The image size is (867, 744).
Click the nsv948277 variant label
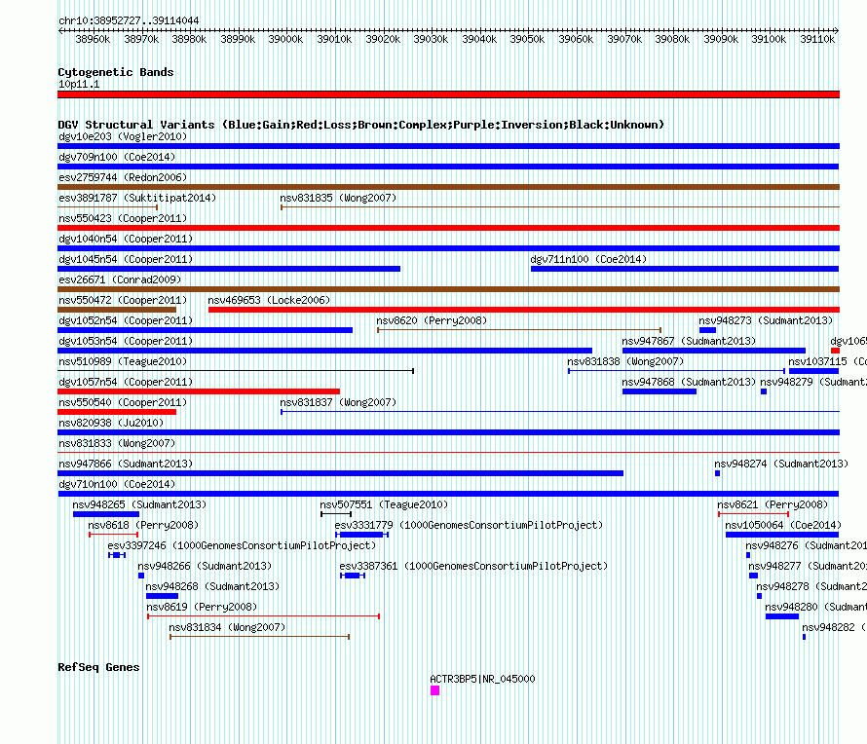click(808, 566)
